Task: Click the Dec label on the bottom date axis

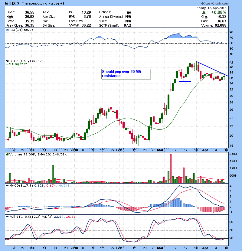Action: point(31,248)
